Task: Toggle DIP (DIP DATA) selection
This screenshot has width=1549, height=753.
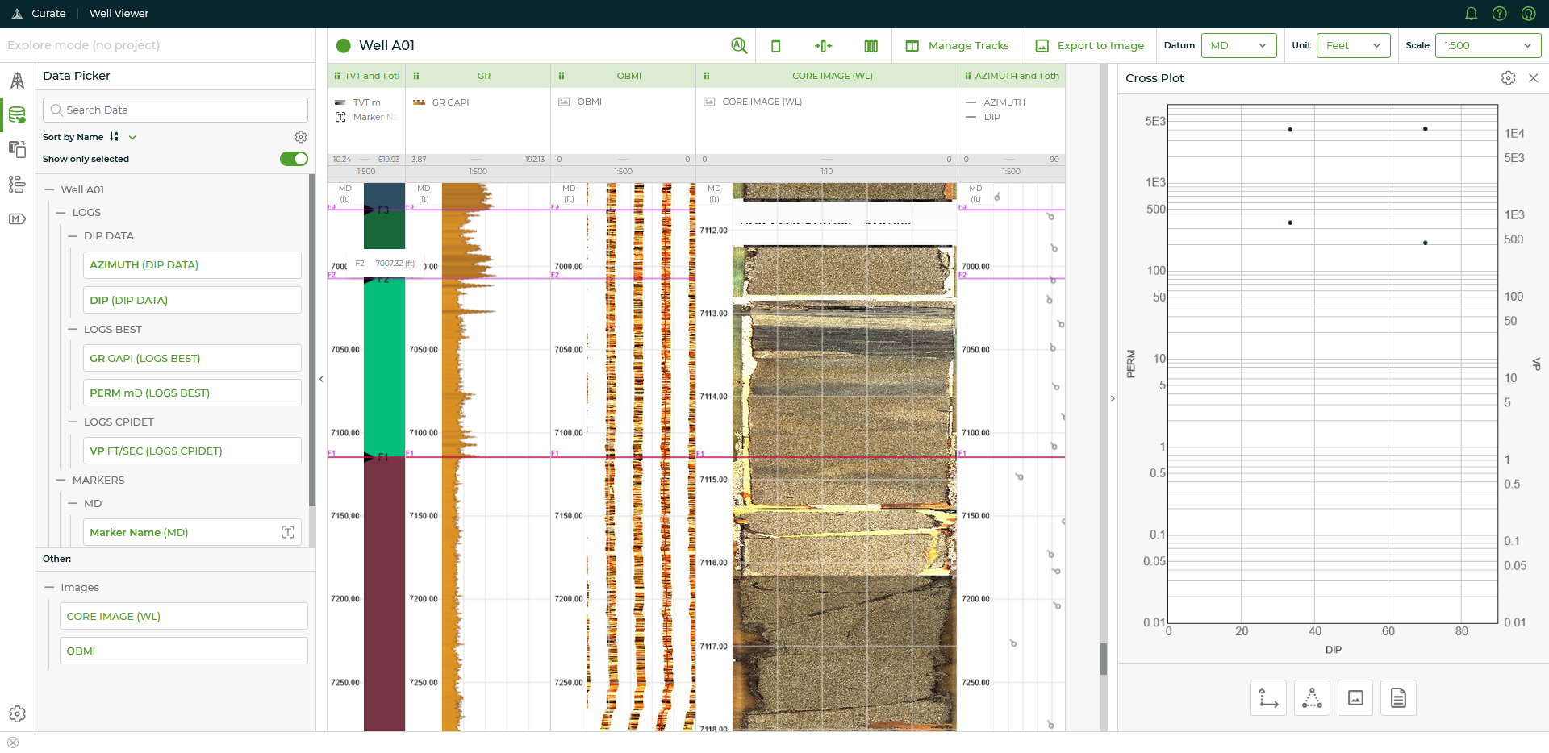Action: (x=192, y=300)
